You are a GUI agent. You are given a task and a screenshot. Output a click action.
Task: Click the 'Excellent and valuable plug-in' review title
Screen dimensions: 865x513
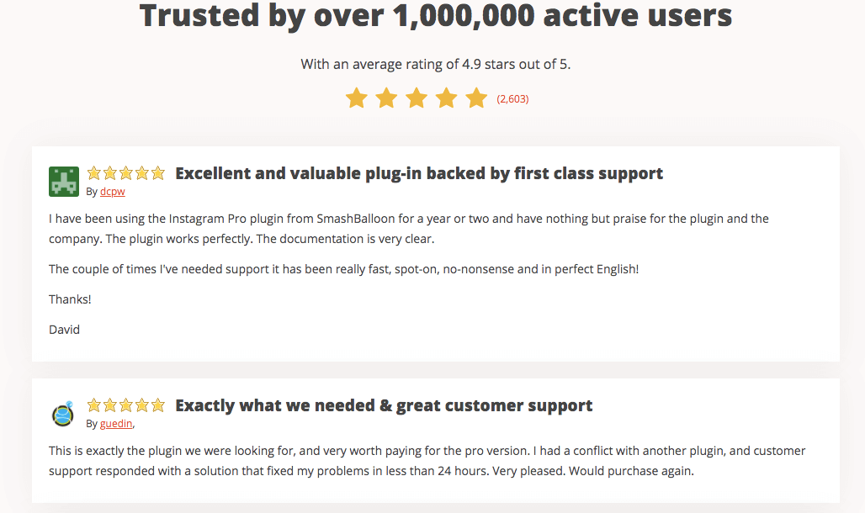tap(419, 174)
